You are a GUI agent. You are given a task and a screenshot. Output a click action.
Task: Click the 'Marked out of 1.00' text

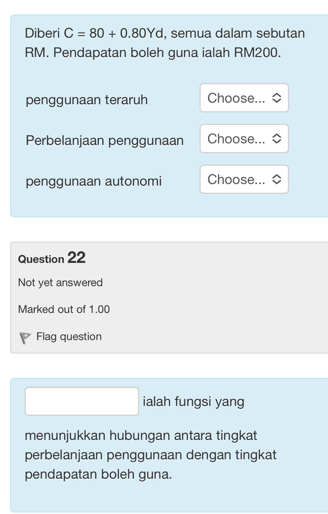click(x=64, y=309)
